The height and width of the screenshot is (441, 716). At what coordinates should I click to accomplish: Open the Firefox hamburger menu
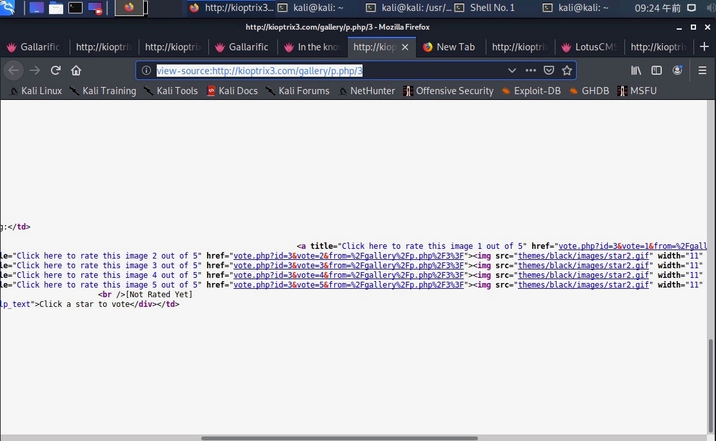702,70
